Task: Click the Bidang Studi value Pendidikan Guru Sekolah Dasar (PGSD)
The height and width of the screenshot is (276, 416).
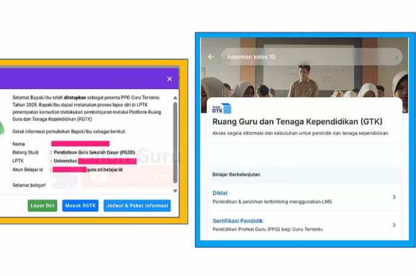Action: pos(94,153)
